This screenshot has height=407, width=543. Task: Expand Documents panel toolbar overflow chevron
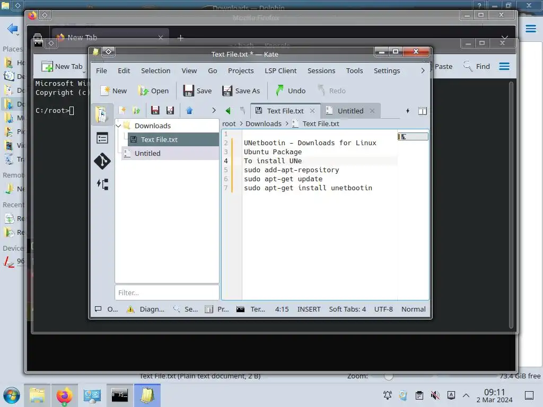pyautogui.click(x=214, y=110)
